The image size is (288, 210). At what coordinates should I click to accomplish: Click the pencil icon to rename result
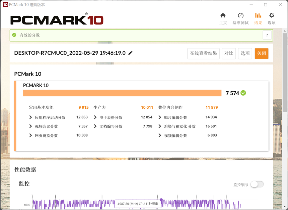coord(130,53)
